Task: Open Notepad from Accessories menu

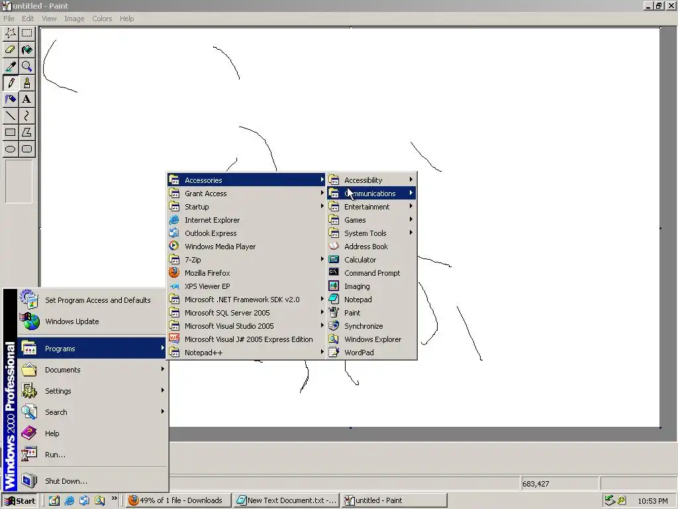Action: click(371, 300)
